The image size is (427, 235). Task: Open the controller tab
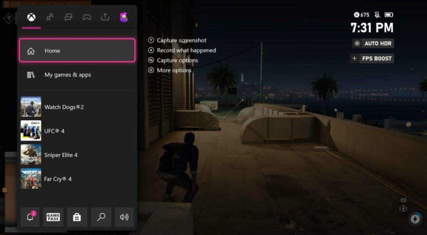click(87, 17)
